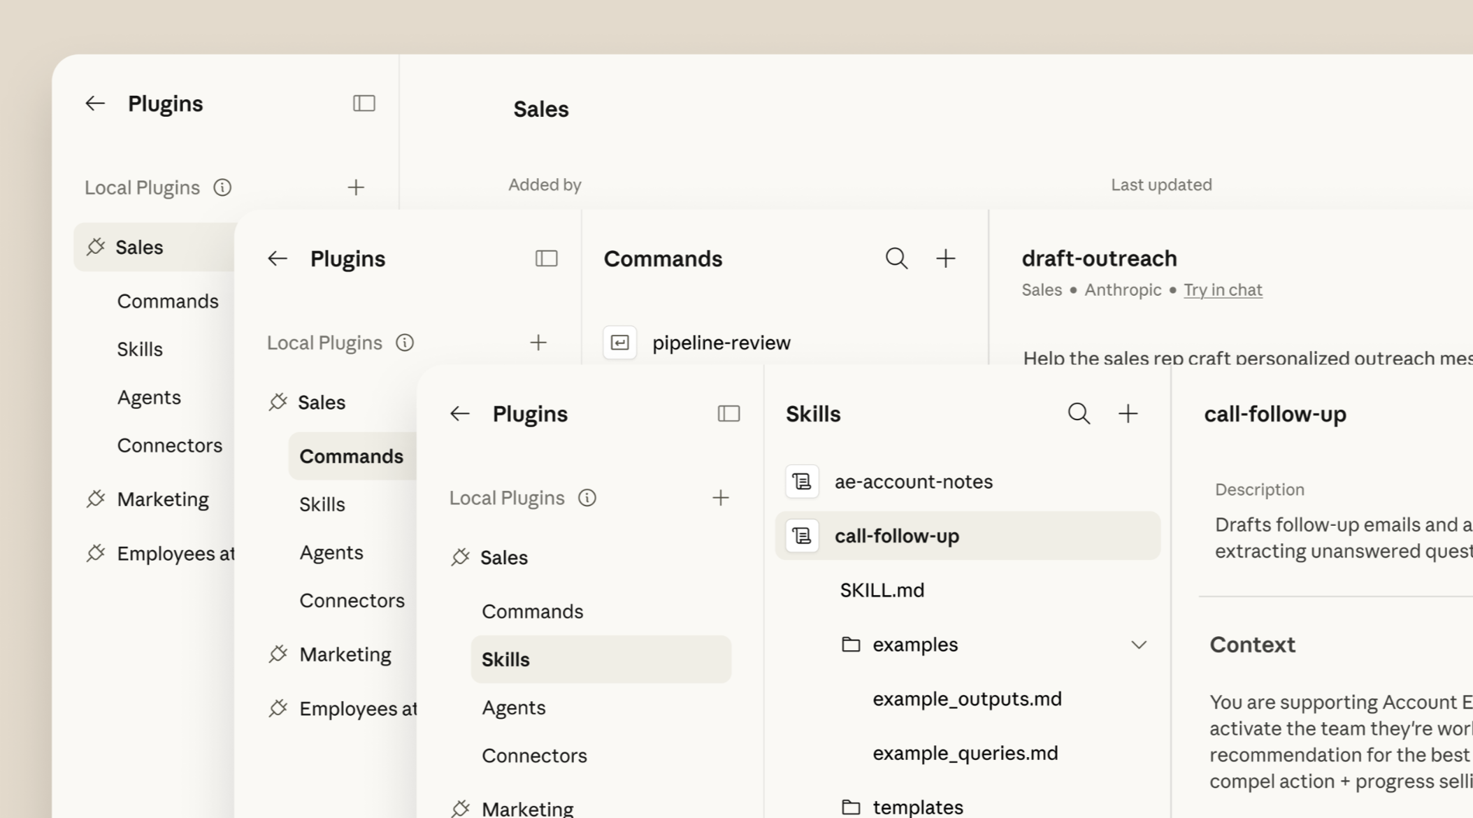
Task: Add a new skill with plus icon
Action: 1128,414
